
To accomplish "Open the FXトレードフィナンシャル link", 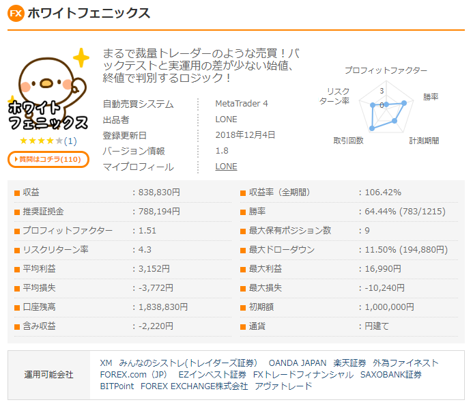I will [x=303, y=375].
